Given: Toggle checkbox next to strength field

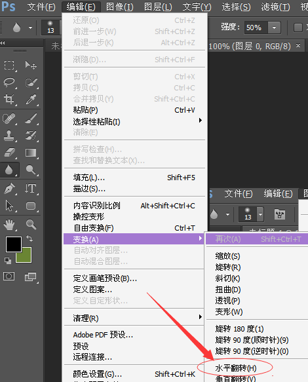Looking at the screenshot, I should 298,28.
